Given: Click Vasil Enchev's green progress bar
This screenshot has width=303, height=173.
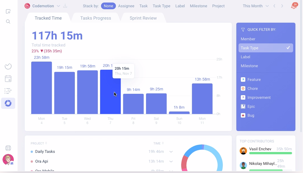Looking at the screenshot, I should click(x=270, y=153).
